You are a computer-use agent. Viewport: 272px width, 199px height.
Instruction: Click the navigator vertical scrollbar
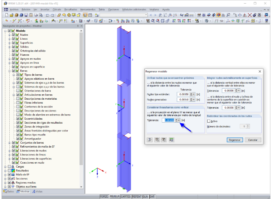(x=81, y=99)
